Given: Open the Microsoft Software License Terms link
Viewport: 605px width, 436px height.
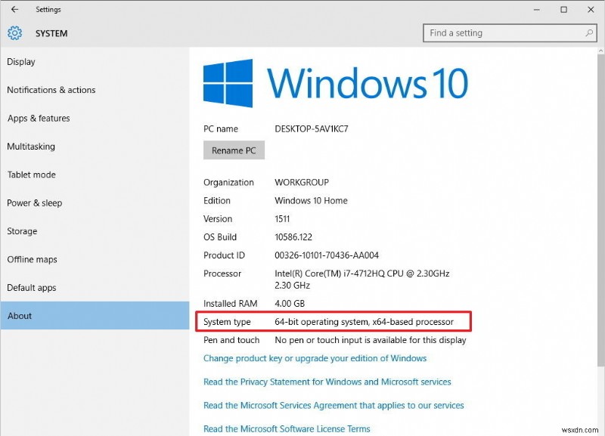Looking at the screenshot, I should pyautogui.click(x=286, y=428).
